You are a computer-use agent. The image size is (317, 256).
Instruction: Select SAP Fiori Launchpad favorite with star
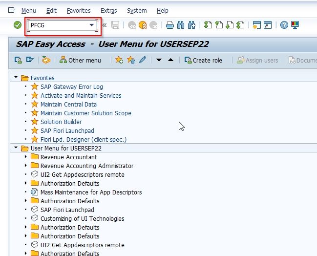point(67,130)
